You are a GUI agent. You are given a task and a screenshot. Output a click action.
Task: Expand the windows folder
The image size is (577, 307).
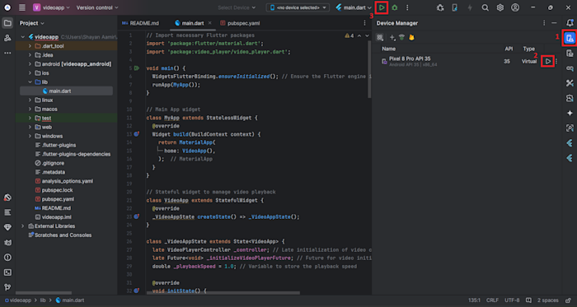(x=30, y=137)
